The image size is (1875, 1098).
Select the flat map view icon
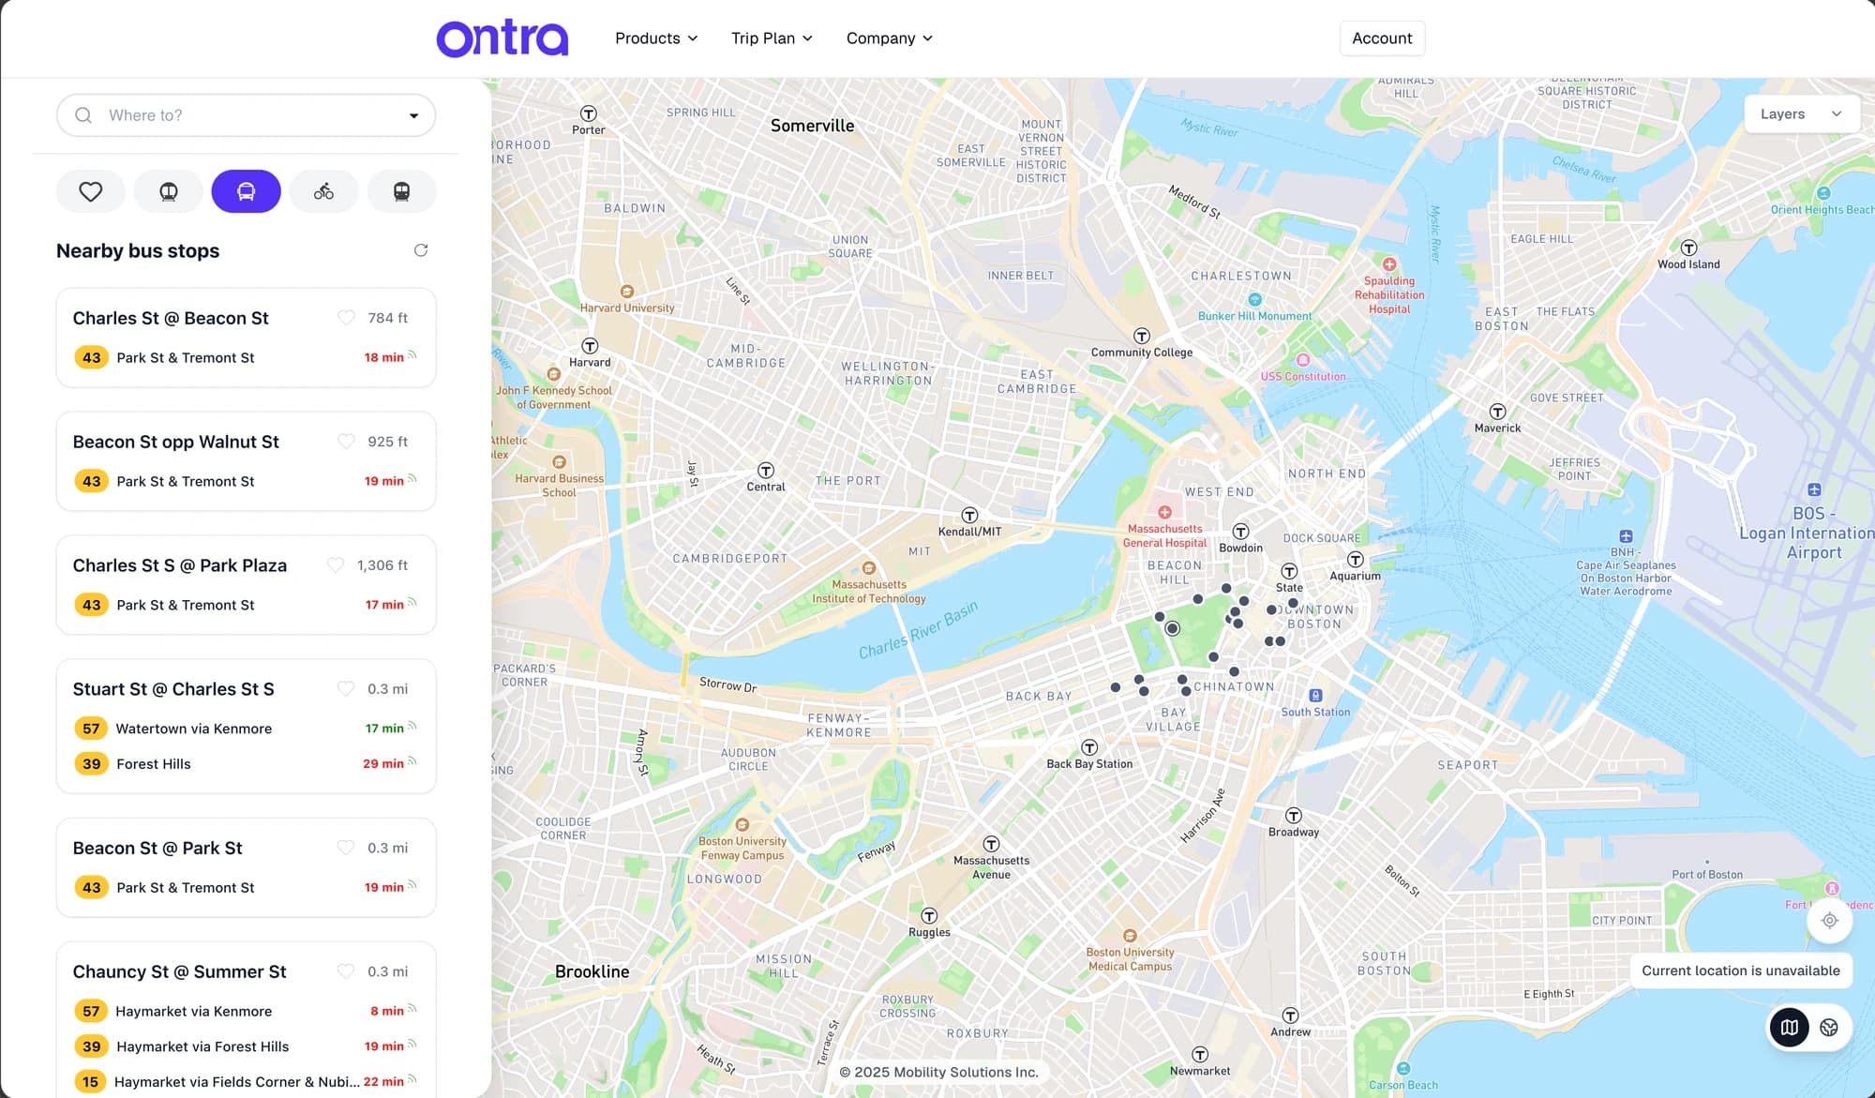click(x=1789, y=1028)
